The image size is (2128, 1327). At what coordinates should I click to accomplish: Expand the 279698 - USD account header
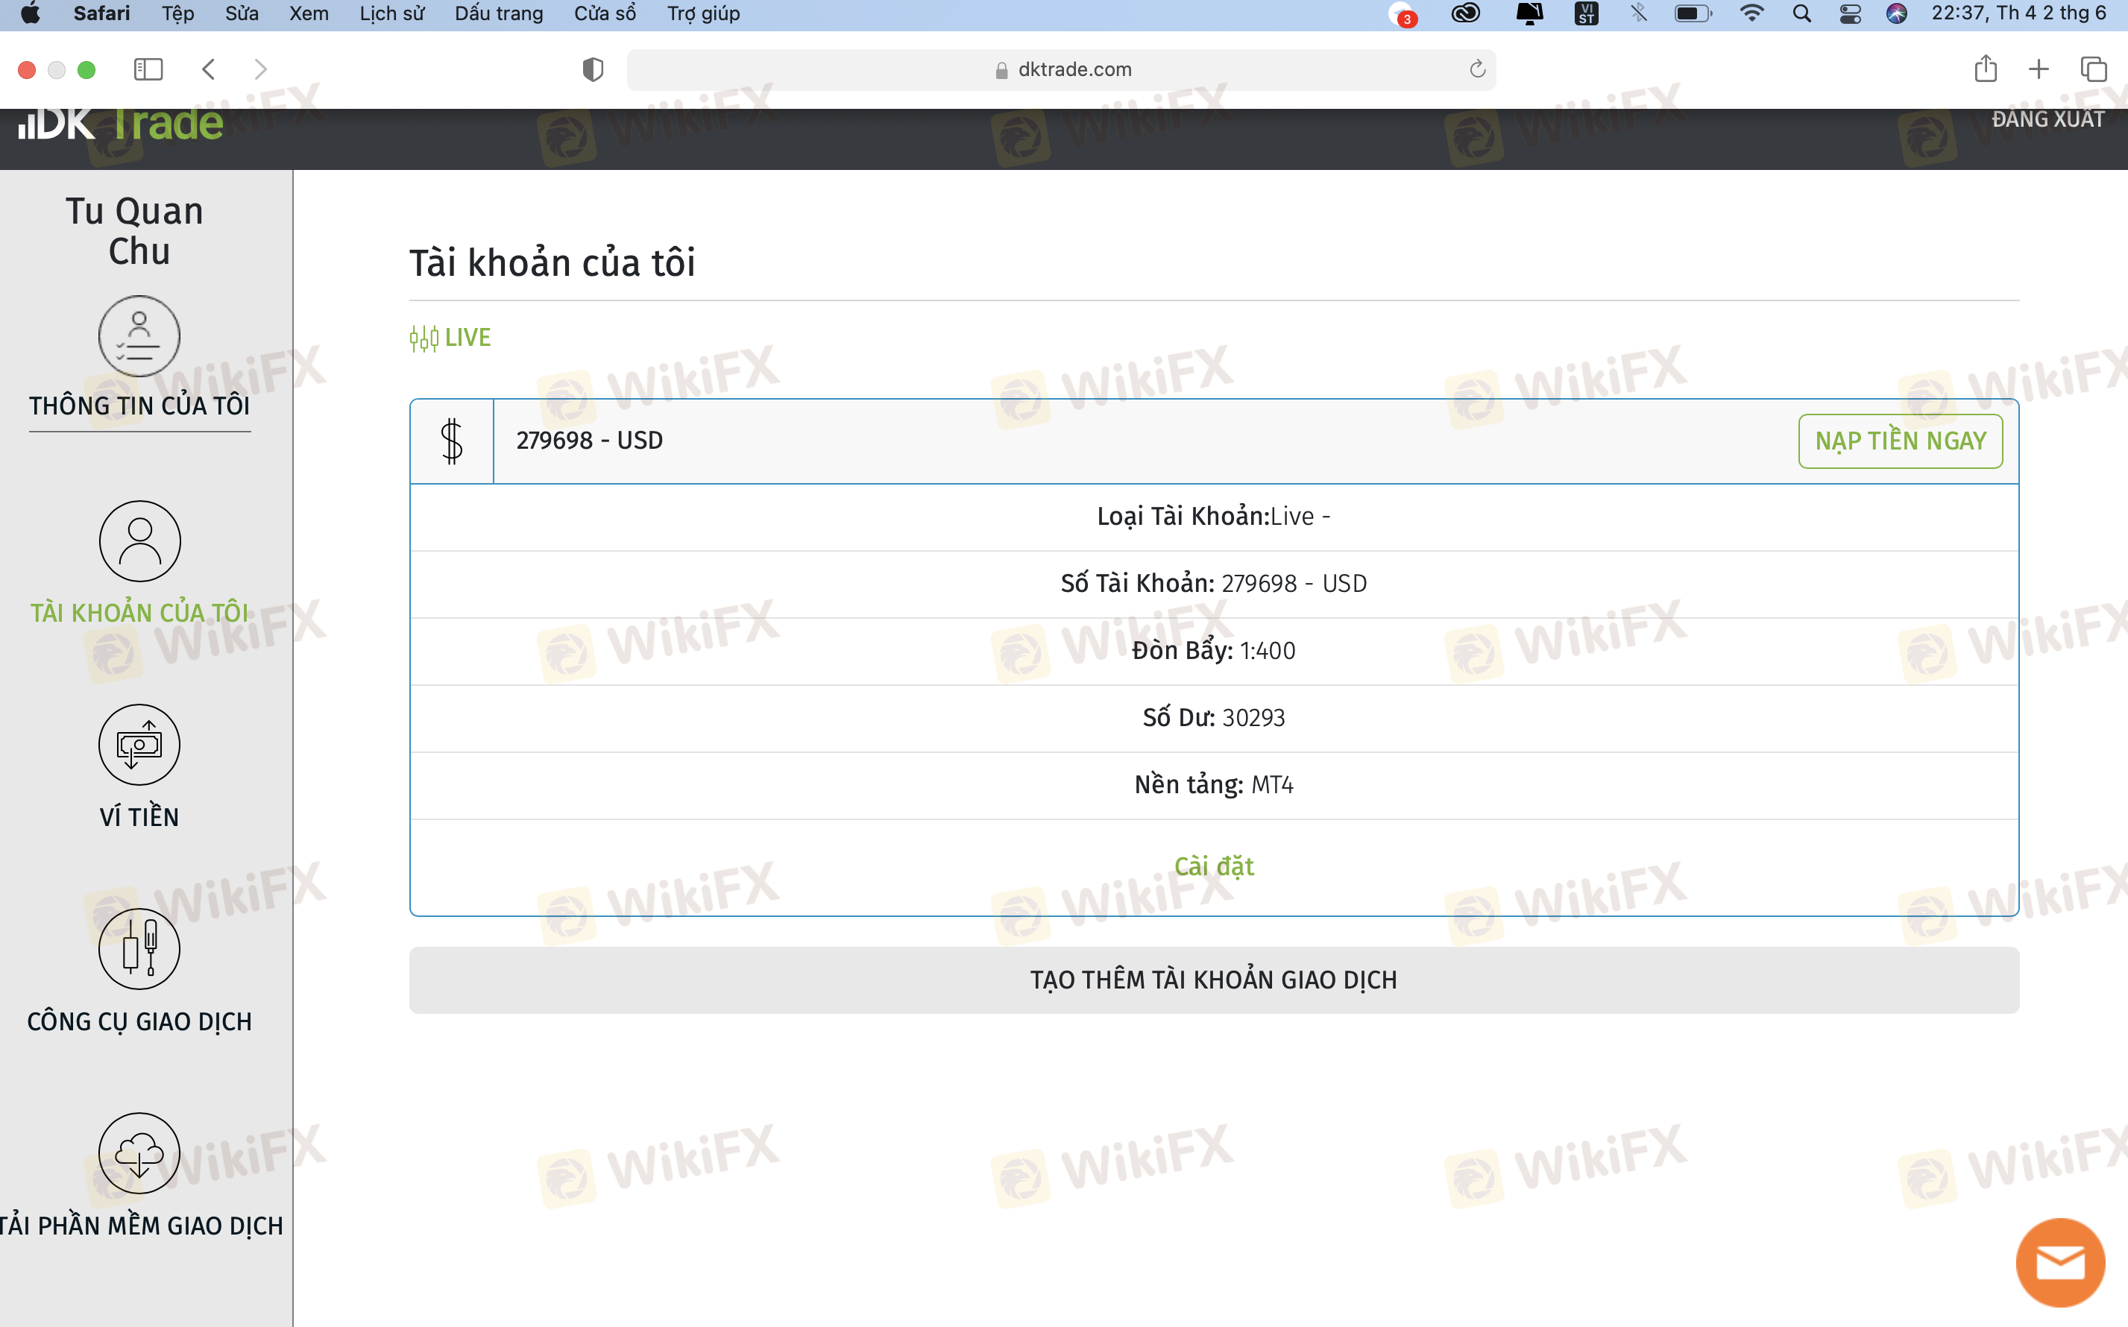(1214, 441)
